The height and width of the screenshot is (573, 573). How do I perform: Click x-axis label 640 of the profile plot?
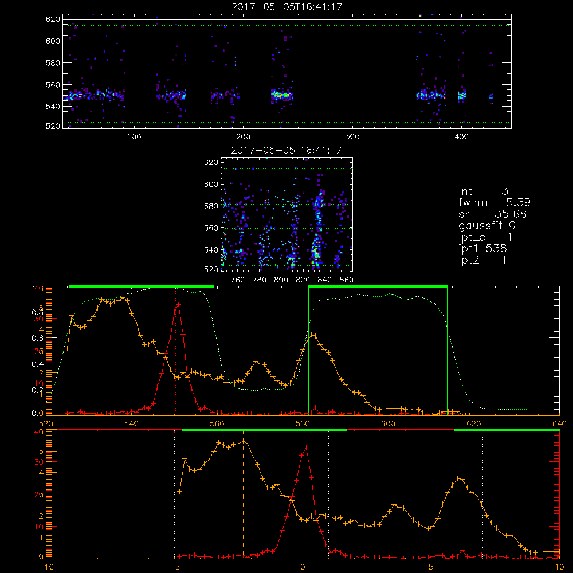559,424
